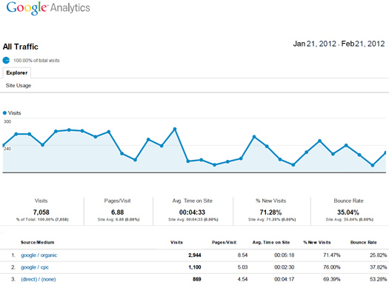
Task: Click the 869 visits cell
Action: coord(197,279)
